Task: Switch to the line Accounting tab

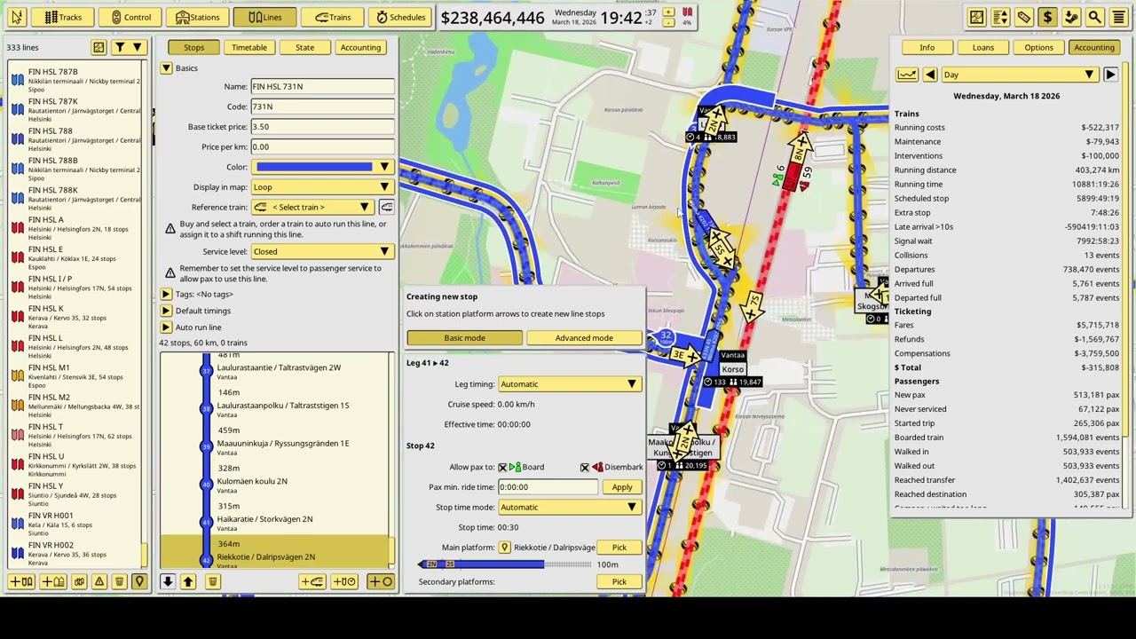Action: tap(359, 47)
